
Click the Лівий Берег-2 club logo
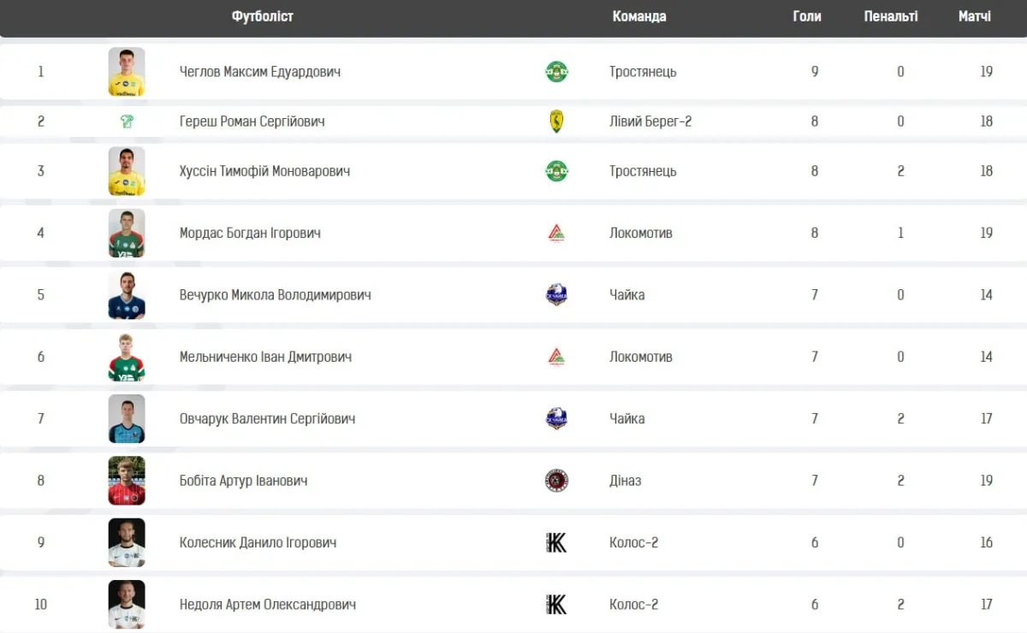556,121
